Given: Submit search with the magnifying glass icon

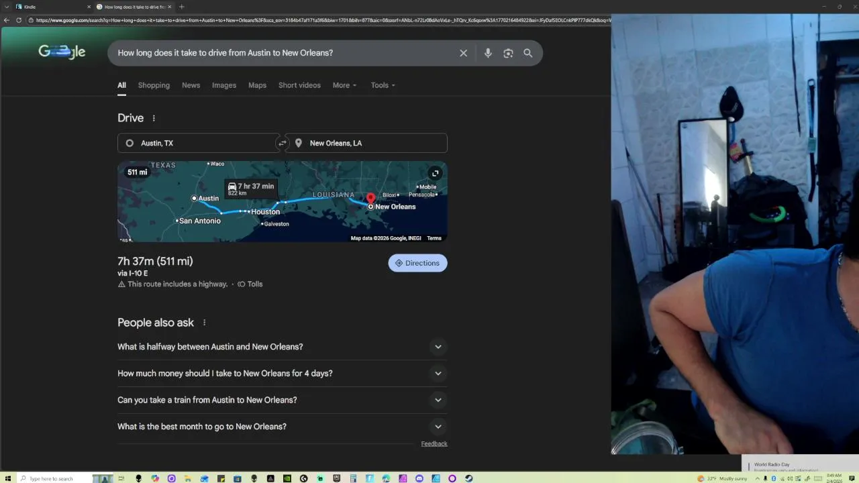Looking at the screenshot, I should 528,53.
